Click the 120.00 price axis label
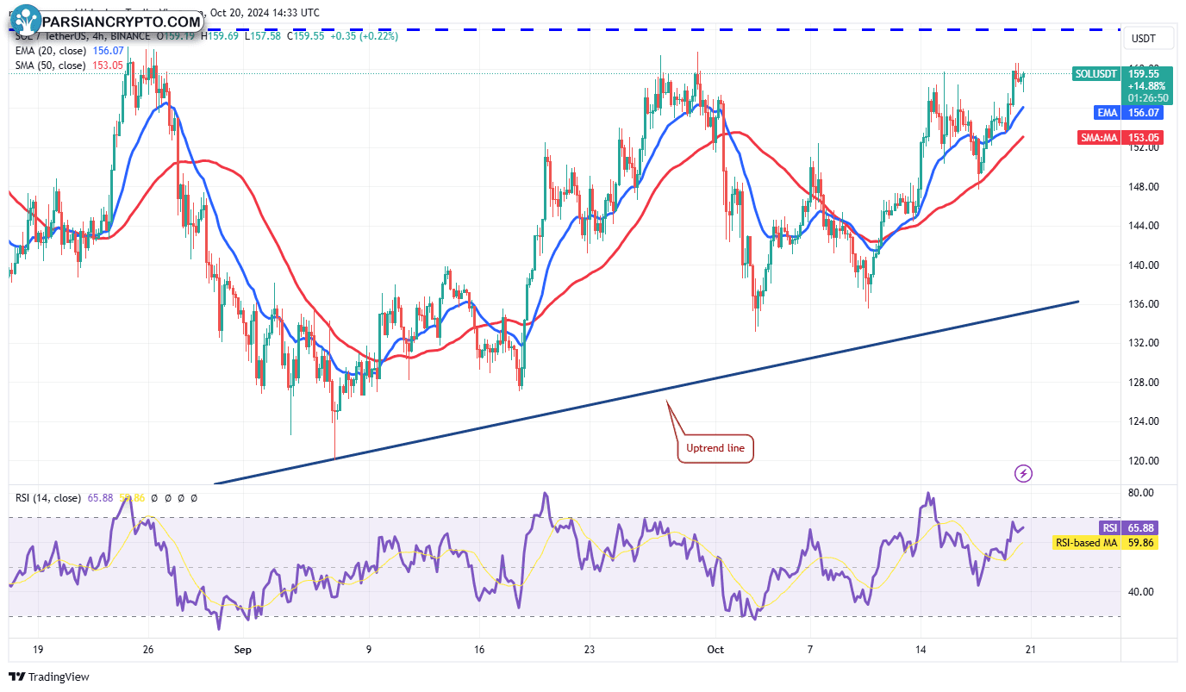The height and width of the screenshot is (692, 1186). point(1145,461)
